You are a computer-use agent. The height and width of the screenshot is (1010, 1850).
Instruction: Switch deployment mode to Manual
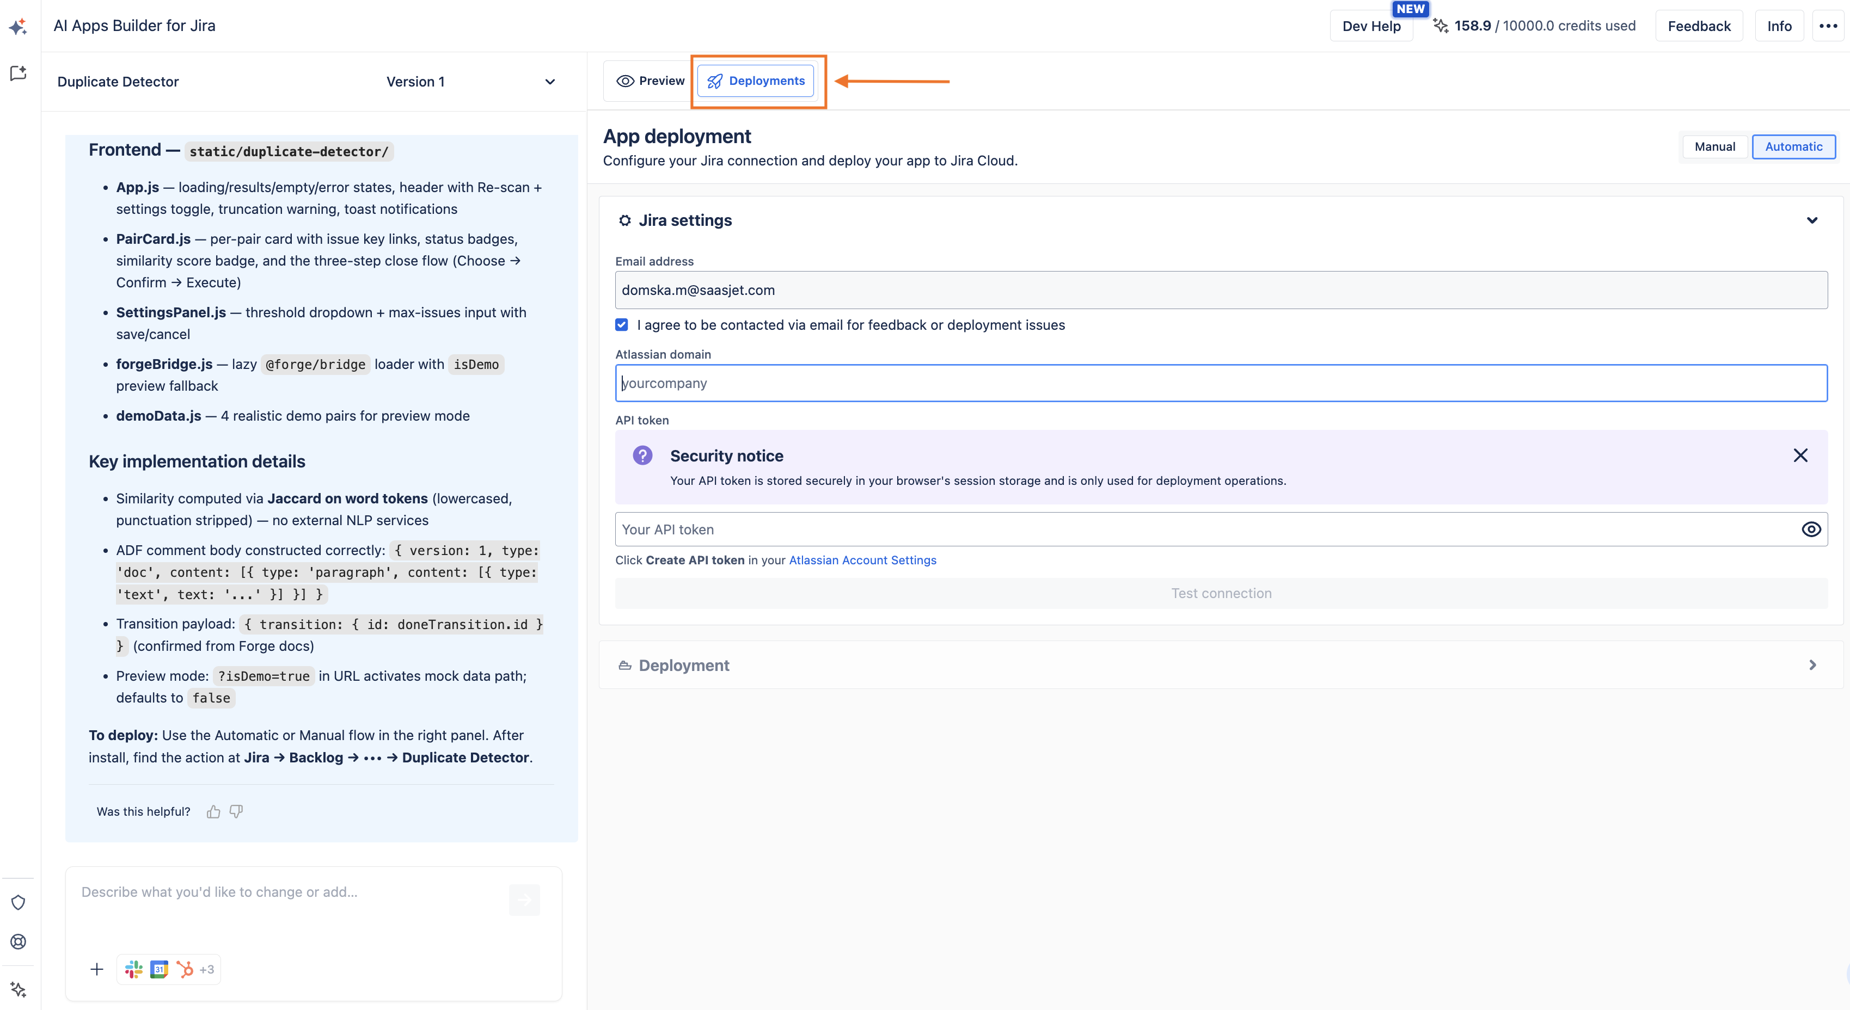click(1715, 146)
